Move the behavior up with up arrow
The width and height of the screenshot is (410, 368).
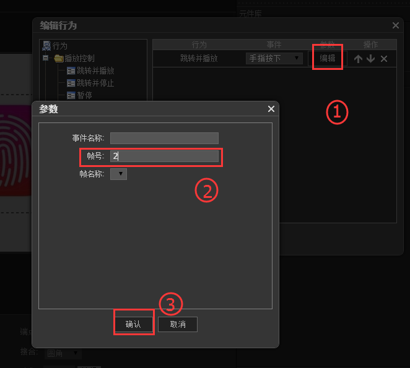point(358,59)
